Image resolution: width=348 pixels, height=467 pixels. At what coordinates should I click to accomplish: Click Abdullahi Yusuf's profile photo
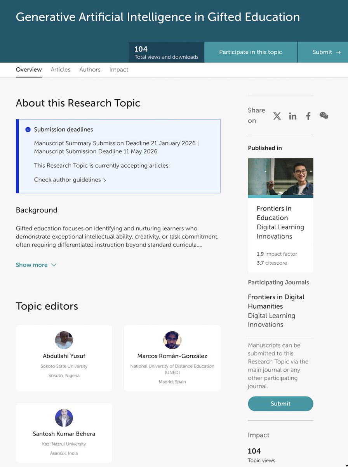click(64, 340)
